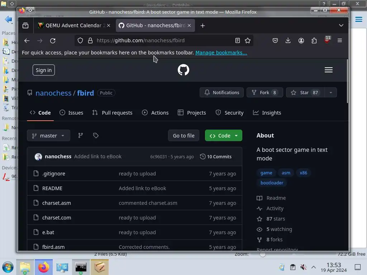Click Notifications button
This screenshot has height=275, width=367.
click(x=221, y=93)
